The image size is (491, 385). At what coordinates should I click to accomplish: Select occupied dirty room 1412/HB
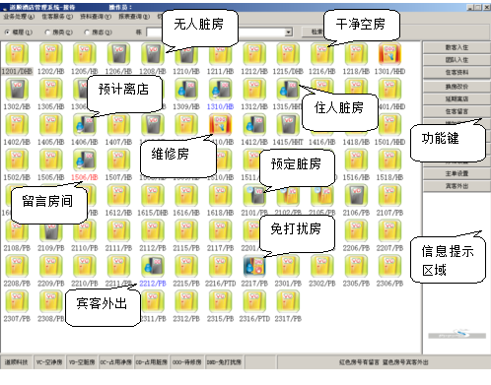tap(254, 125)
